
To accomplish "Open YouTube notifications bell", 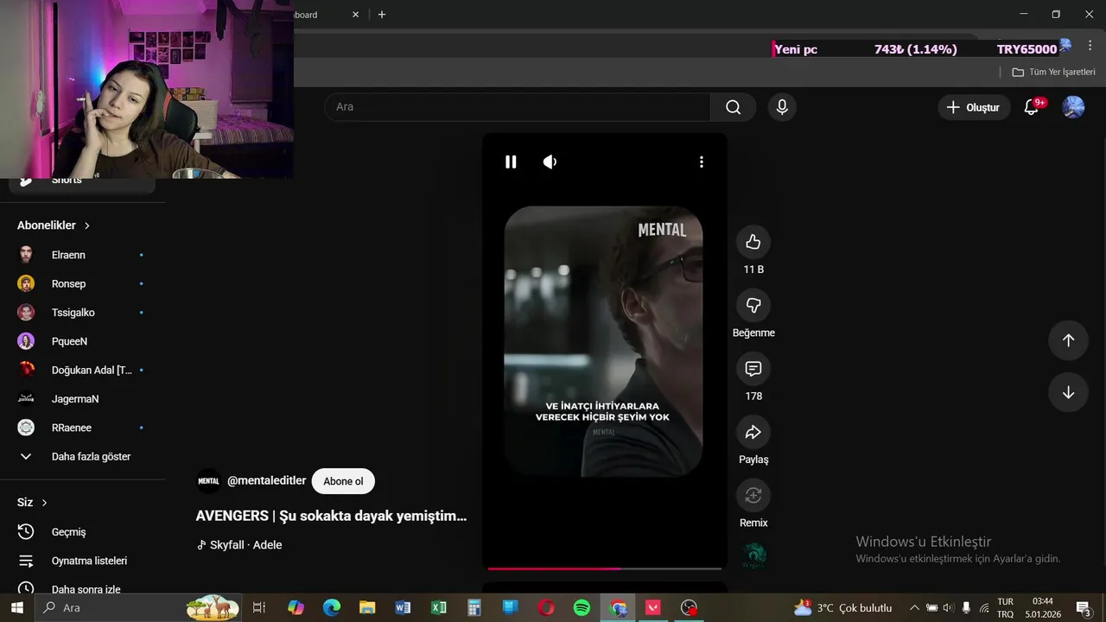I will pos(1032,107).
